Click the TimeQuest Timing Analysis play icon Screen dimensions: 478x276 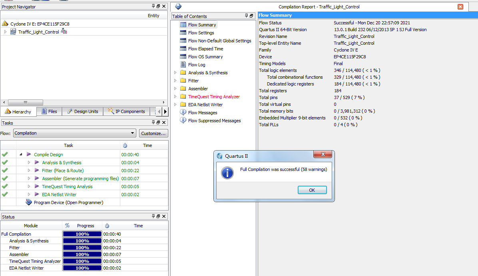pos(37,186)
